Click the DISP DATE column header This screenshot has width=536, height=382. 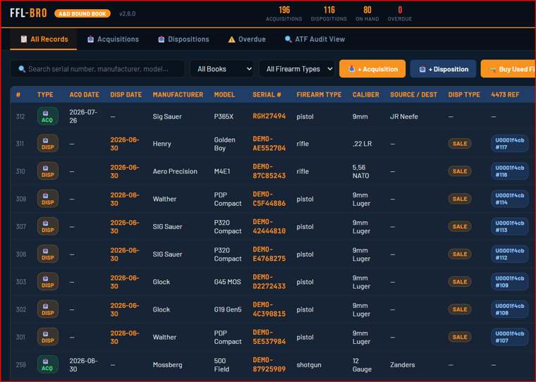[126, 94]
